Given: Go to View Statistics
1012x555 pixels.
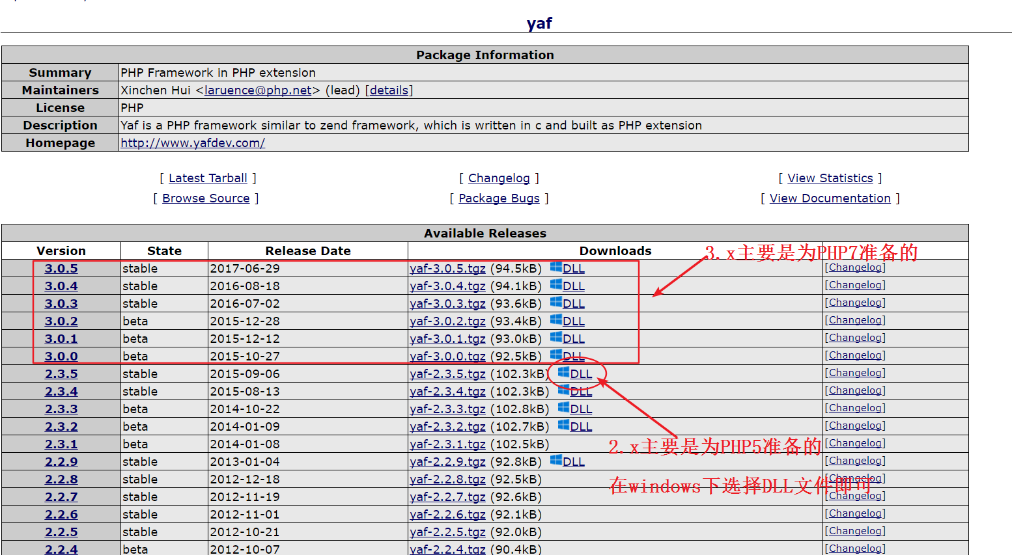Looking at the screenshot, I should pos(830,178).
